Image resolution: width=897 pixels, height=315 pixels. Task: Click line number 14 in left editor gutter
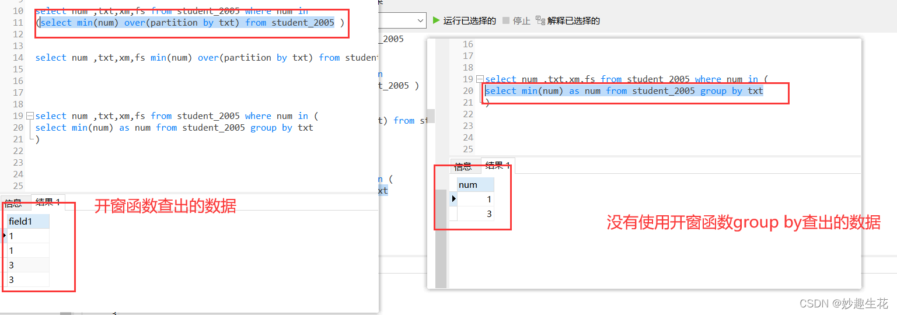coord(18,58)
